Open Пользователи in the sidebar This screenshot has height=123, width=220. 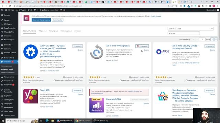click(x=9, y=77)
